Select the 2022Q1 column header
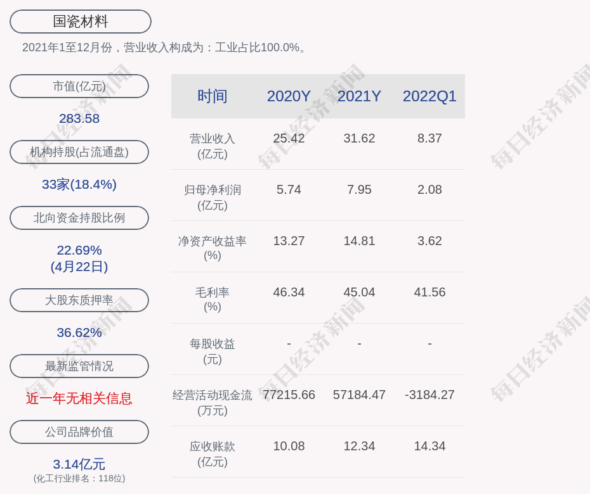The height and width of the screenshot is (494, 590). point(429,96)
